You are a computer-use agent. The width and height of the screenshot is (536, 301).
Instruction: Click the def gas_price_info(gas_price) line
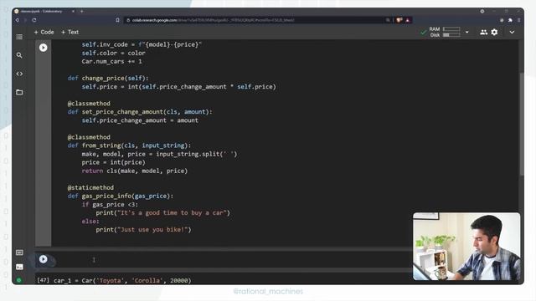tap(121, 196)
